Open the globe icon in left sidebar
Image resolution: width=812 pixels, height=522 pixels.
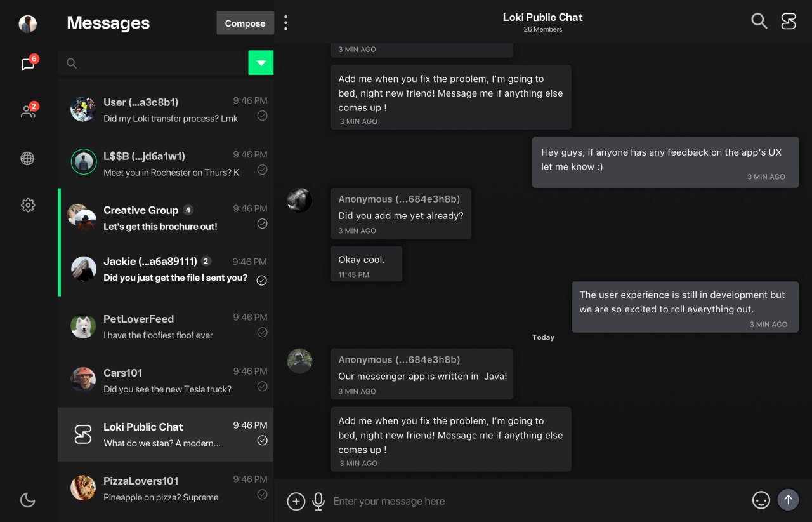point(27,159)
